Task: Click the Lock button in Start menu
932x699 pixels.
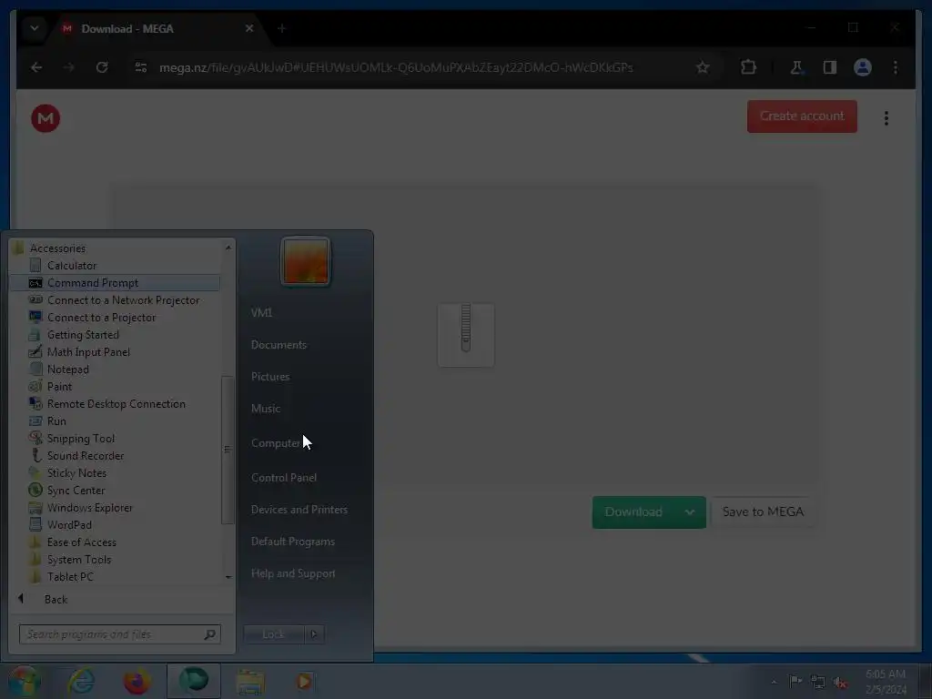Action: (273, 634)
